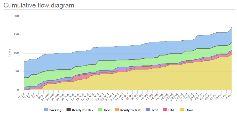Viewport: 237px width, 116px height.
Task: Click the Dev green legend swatch
Action: [100, 110]
